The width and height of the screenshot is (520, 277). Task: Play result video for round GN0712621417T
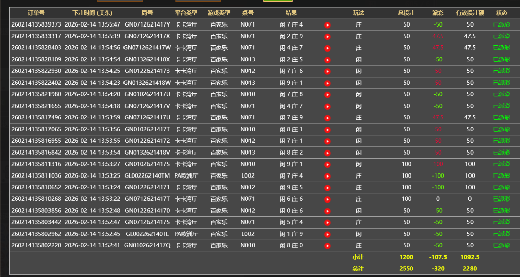tap(328, 199)
